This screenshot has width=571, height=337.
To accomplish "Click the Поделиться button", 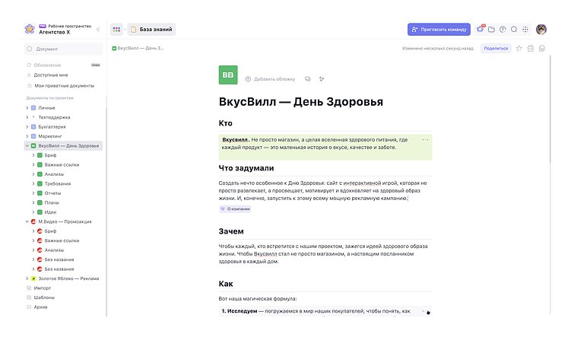I will click(496, 48).
